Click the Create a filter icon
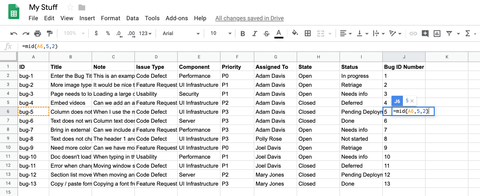The height and width of the screenshot is (196, 480). (449, 33)
